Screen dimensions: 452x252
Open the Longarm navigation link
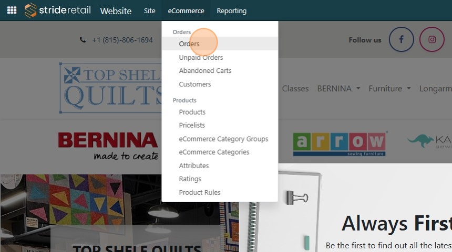click(436, 89)
